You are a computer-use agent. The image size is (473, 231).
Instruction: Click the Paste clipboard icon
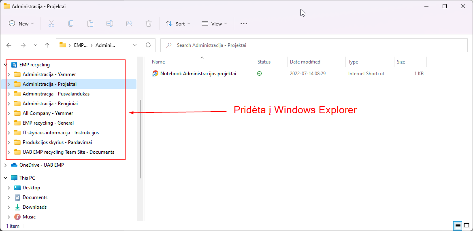90,23
